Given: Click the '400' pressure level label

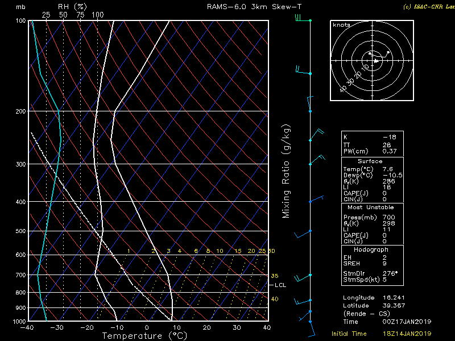Looking at the screenshot, I should click(x=20, y=202).
